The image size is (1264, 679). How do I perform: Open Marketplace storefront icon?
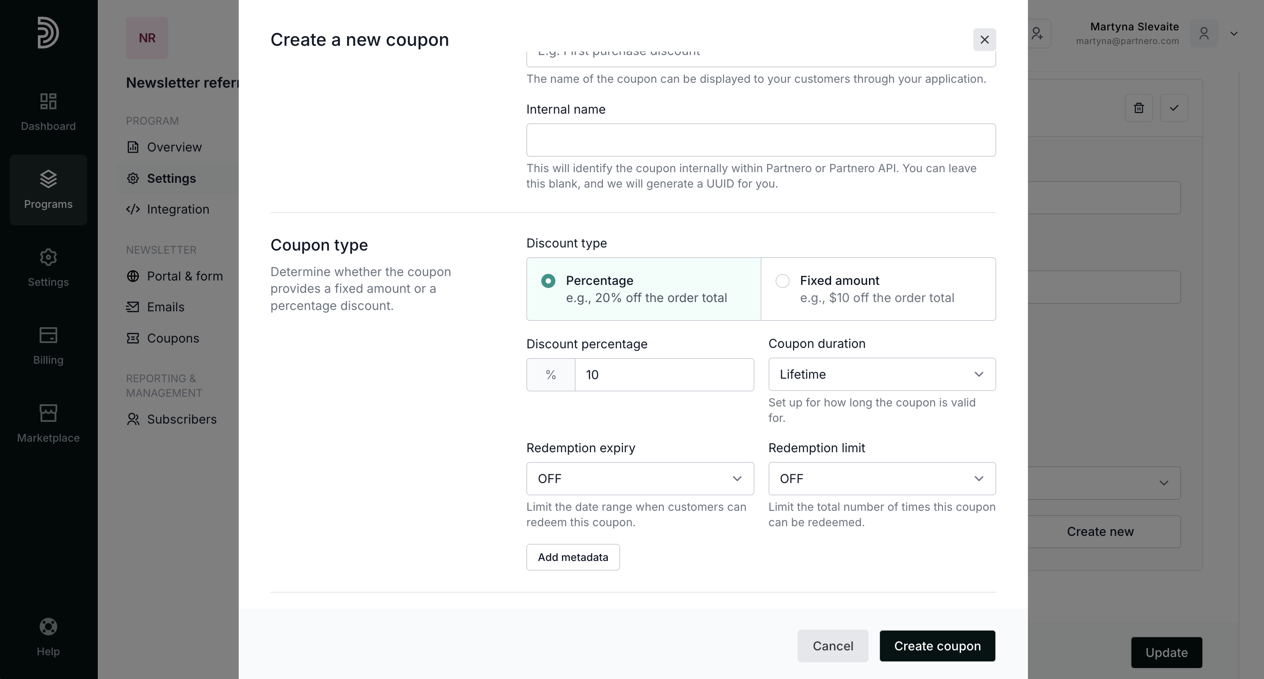point(48,413)
